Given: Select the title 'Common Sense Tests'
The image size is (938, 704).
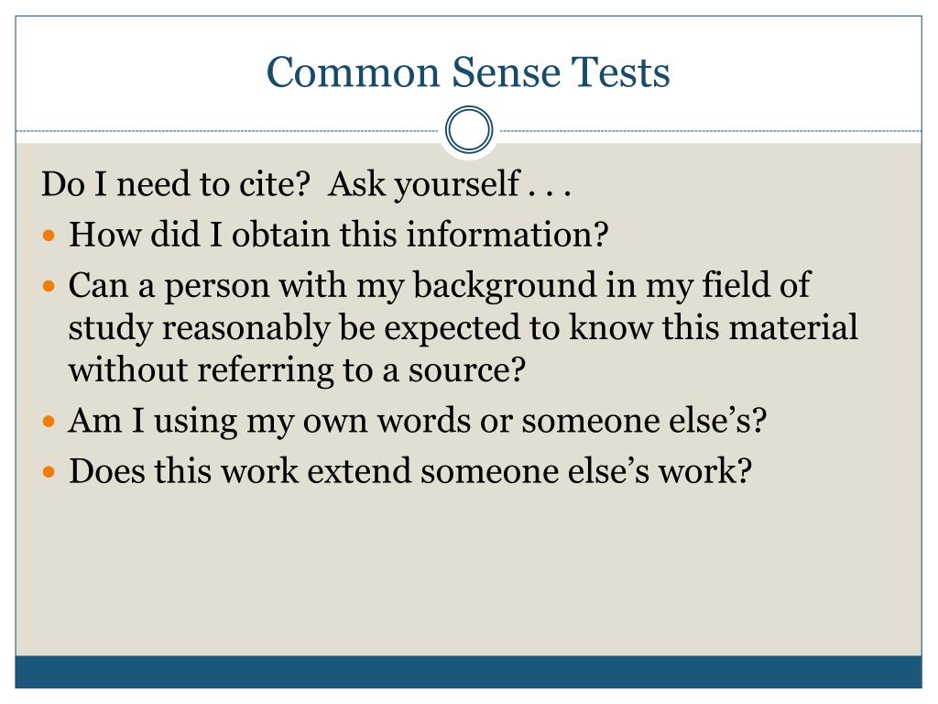Looking at the screenshot, I should tap(468, 71).
